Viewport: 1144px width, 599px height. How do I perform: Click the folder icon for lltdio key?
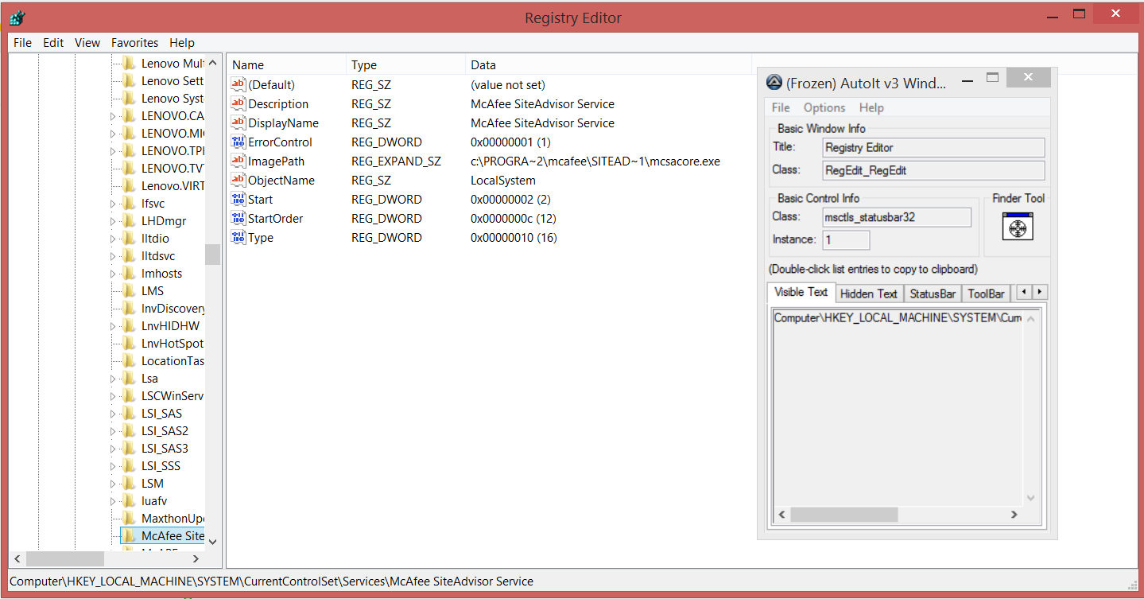(x=129, y=238)
